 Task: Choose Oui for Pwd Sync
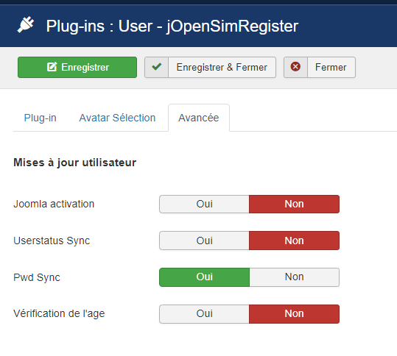coord(204,277)
